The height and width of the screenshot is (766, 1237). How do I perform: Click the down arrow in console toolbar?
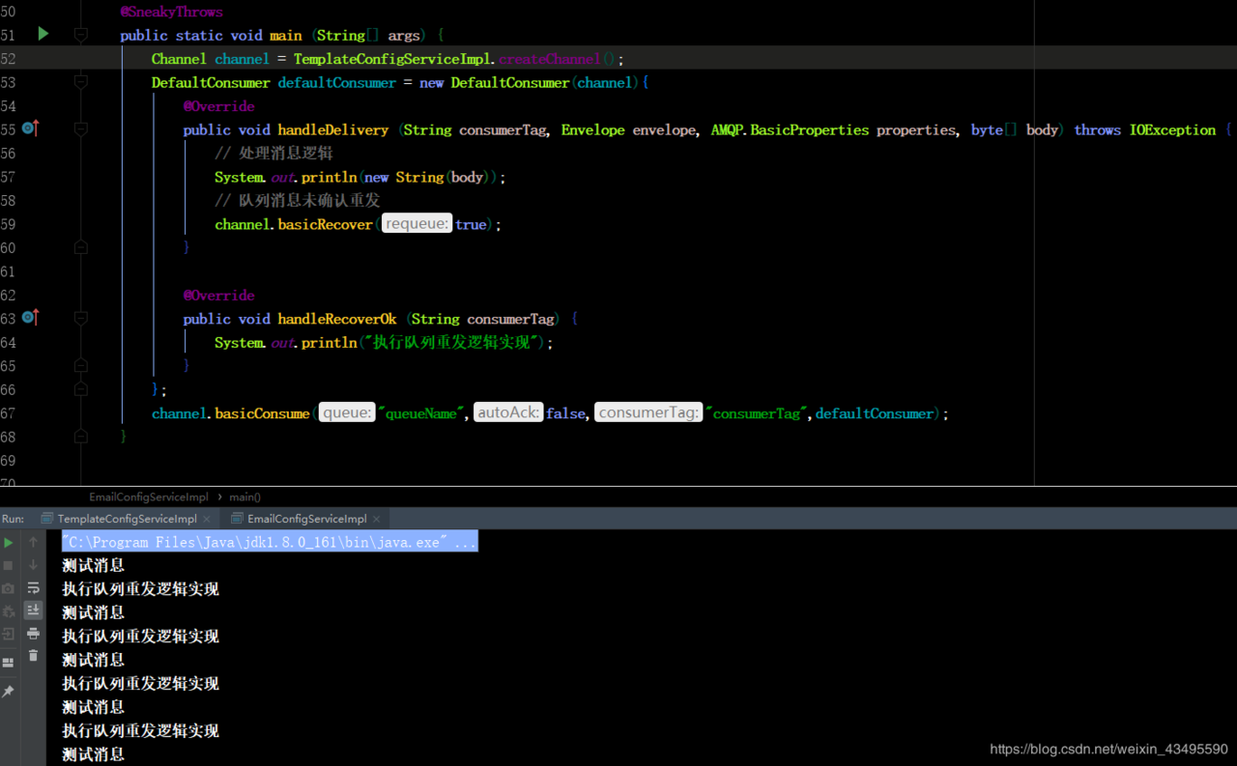pos(33,565)
